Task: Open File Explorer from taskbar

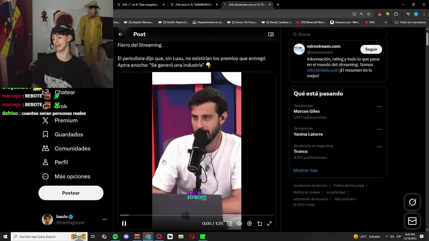Action: (x=181, y=237)
